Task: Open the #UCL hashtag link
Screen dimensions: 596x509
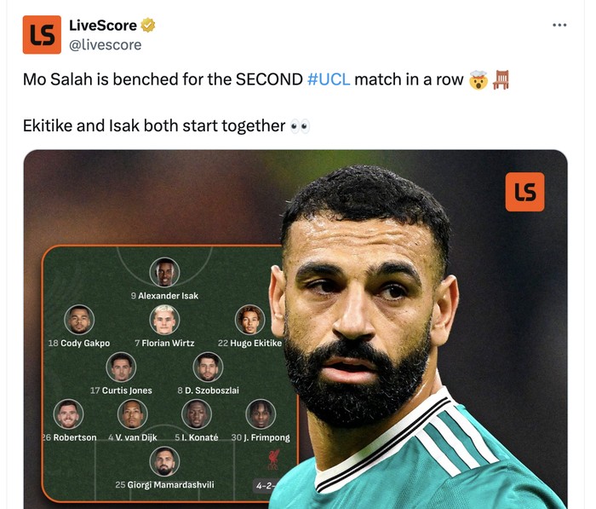Action: tap(329, 79)
